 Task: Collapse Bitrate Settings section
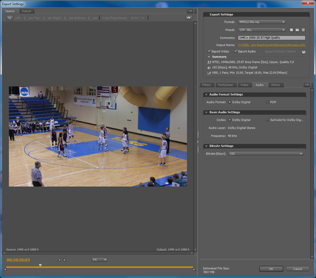206,146
